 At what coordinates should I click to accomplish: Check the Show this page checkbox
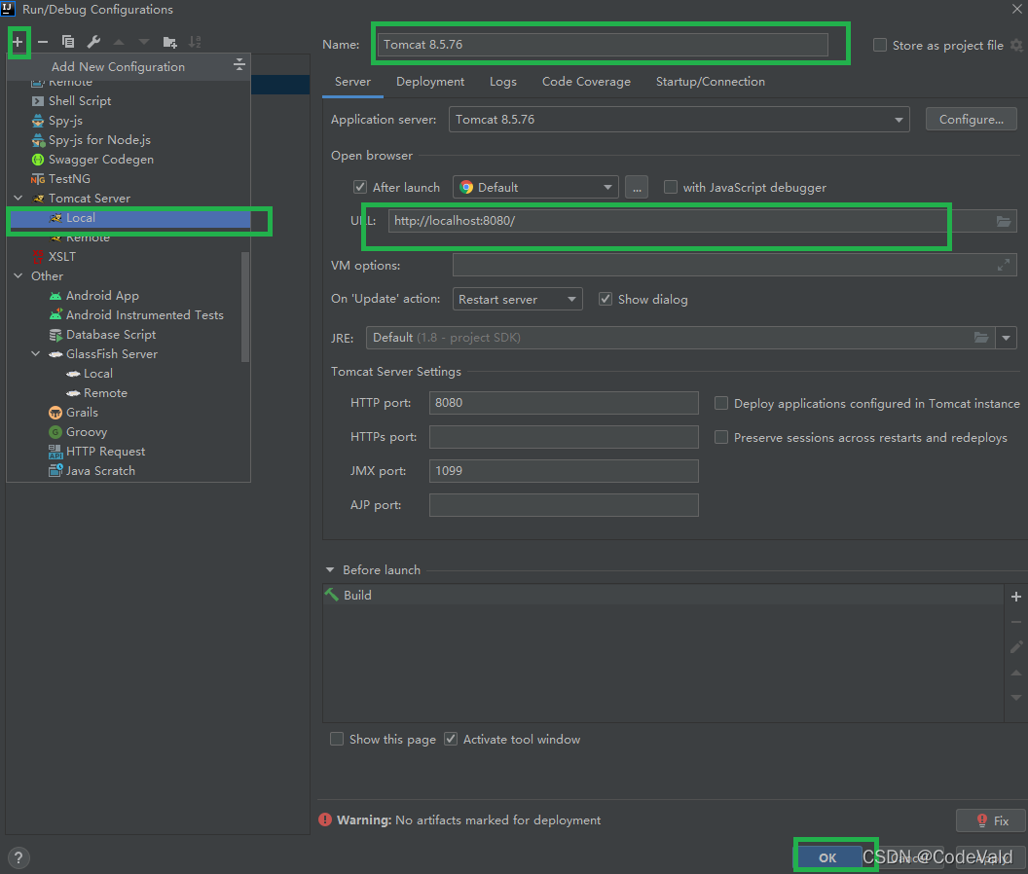336,739
